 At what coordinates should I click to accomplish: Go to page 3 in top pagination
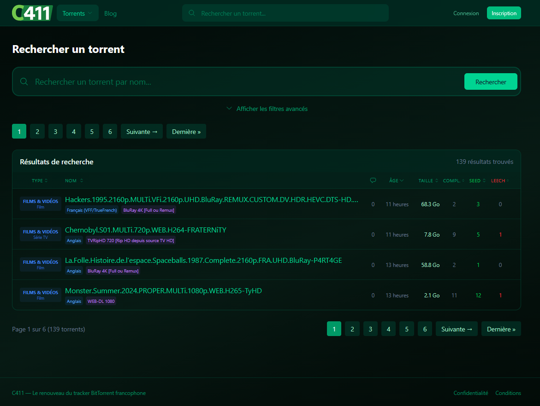[55, 132]
